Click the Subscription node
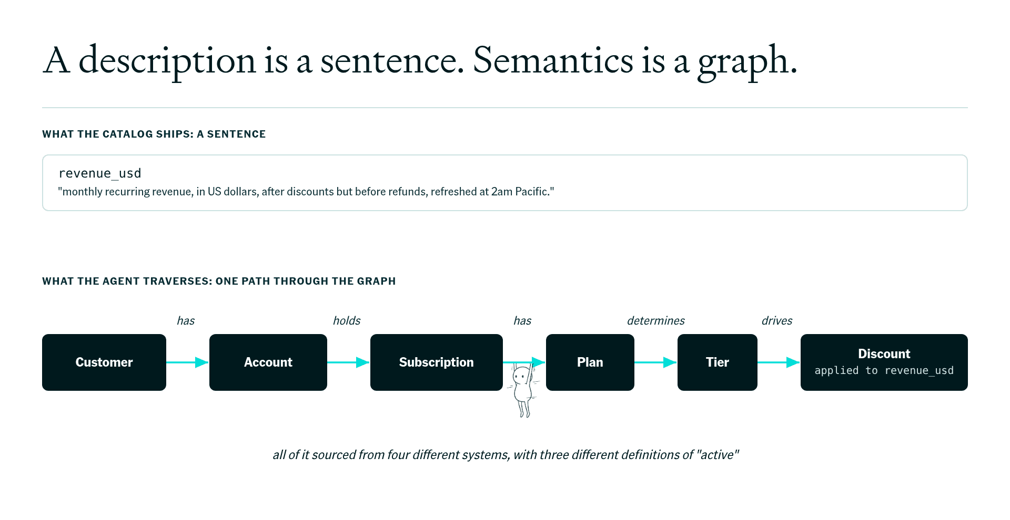 (437, 362)
